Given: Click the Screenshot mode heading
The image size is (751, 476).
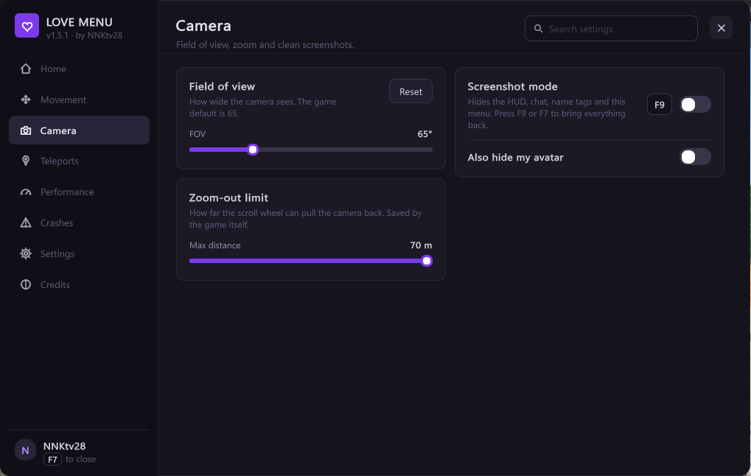Looking at the screenshot, I should 512,87.
